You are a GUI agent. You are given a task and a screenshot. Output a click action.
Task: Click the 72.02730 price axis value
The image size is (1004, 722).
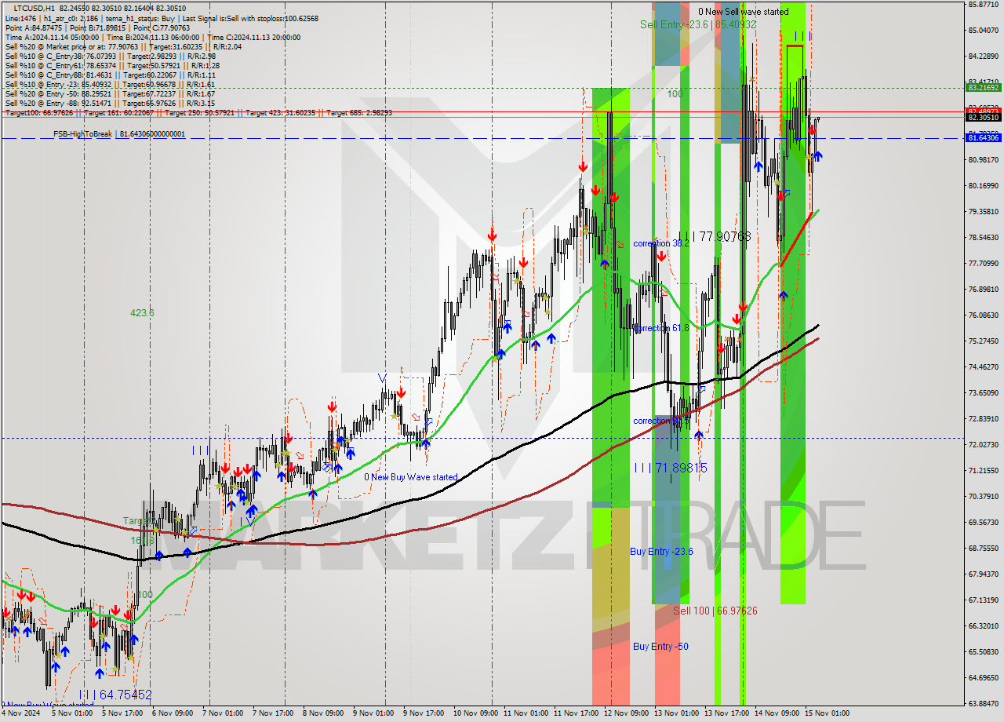coord(984,444)
